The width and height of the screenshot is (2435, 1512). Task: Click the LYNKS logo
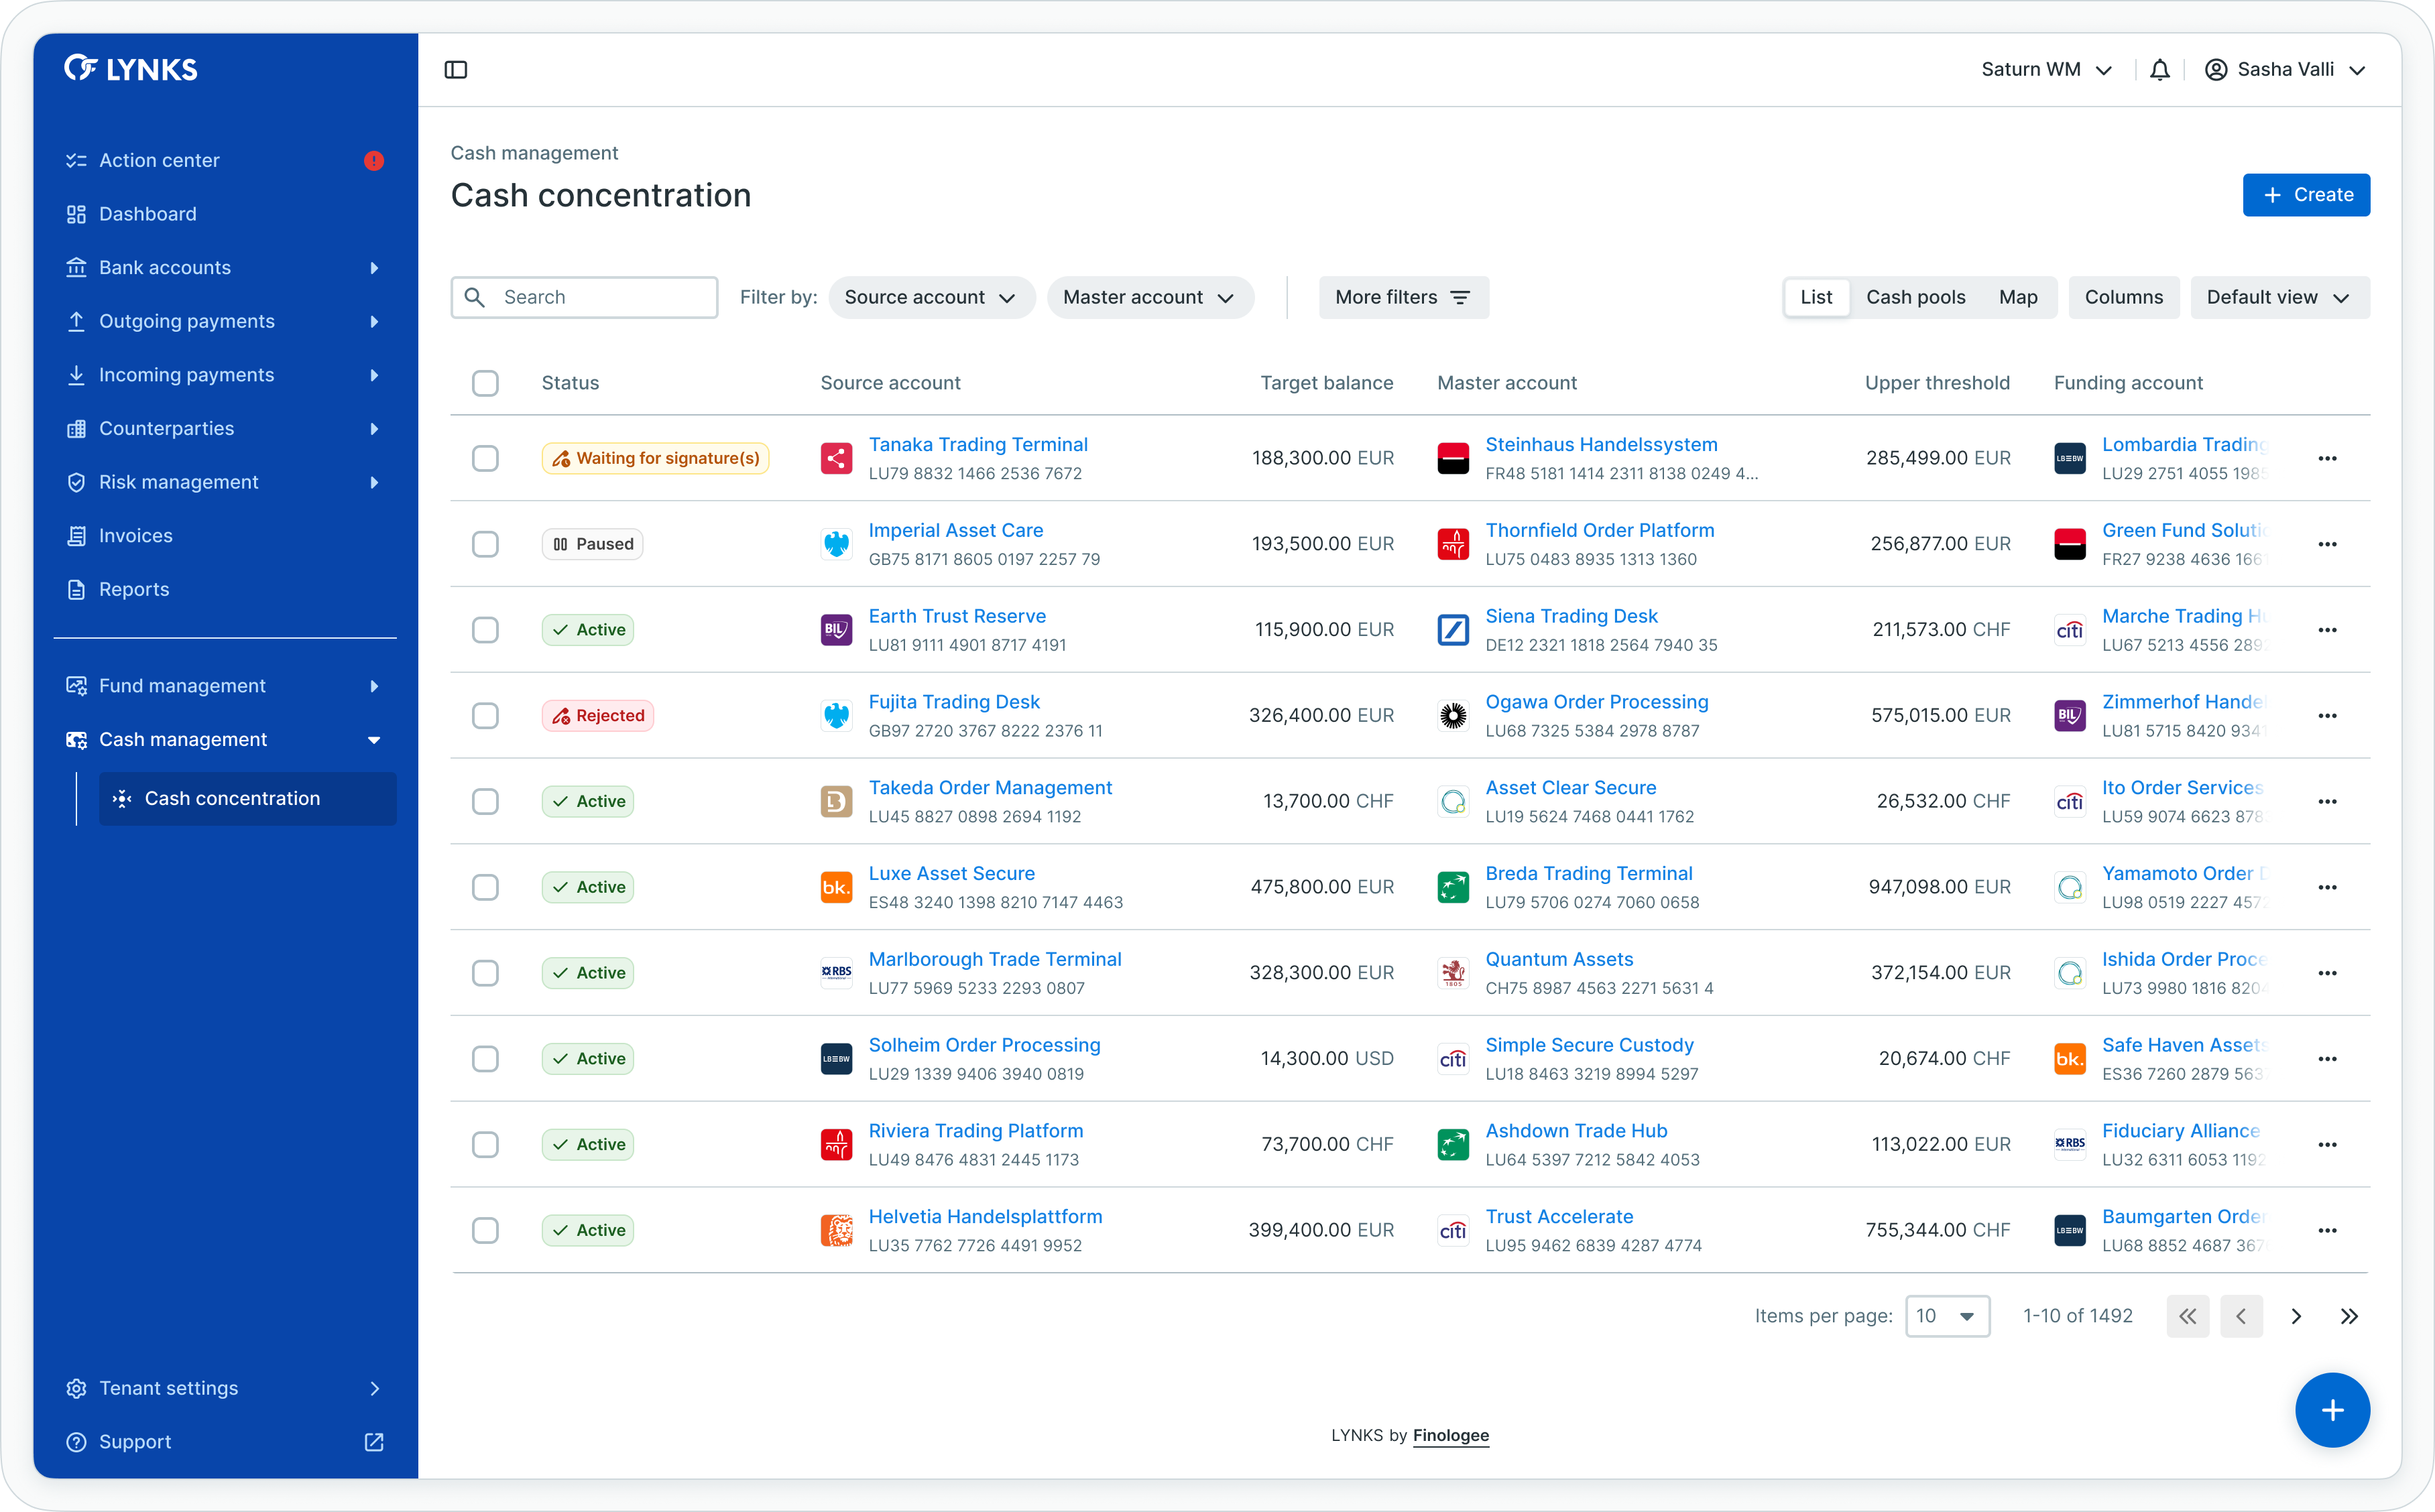point(131,69)
